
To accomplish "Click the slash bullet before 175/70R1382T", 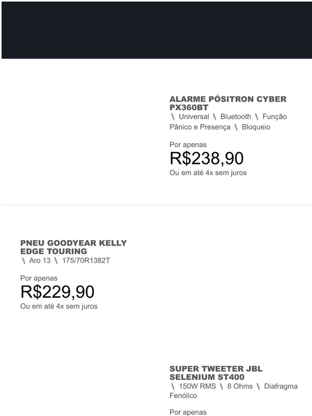I will click(x=56, y=261).
